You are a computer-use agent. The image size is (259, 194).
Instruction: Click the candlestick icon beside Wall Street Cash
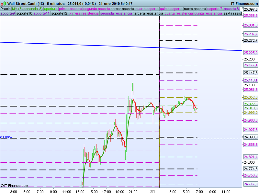click(3, 3)
